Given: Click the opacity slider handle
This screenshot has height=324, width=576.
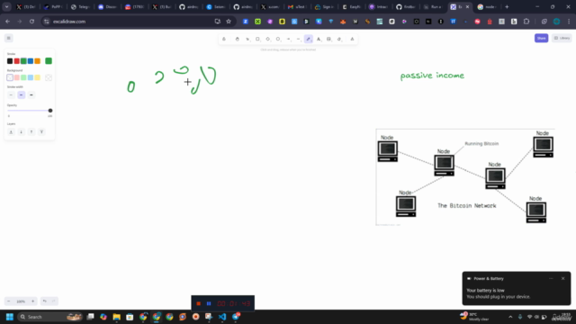Looking at the screenshot, I should pos(50,111).
